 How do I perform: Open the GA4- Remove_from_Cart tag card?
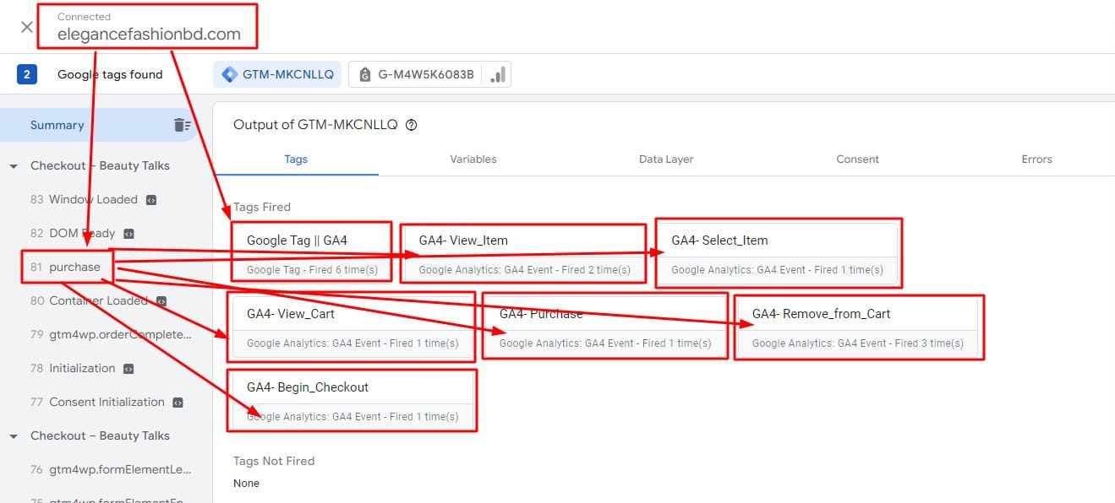click(x=858, y=327)
